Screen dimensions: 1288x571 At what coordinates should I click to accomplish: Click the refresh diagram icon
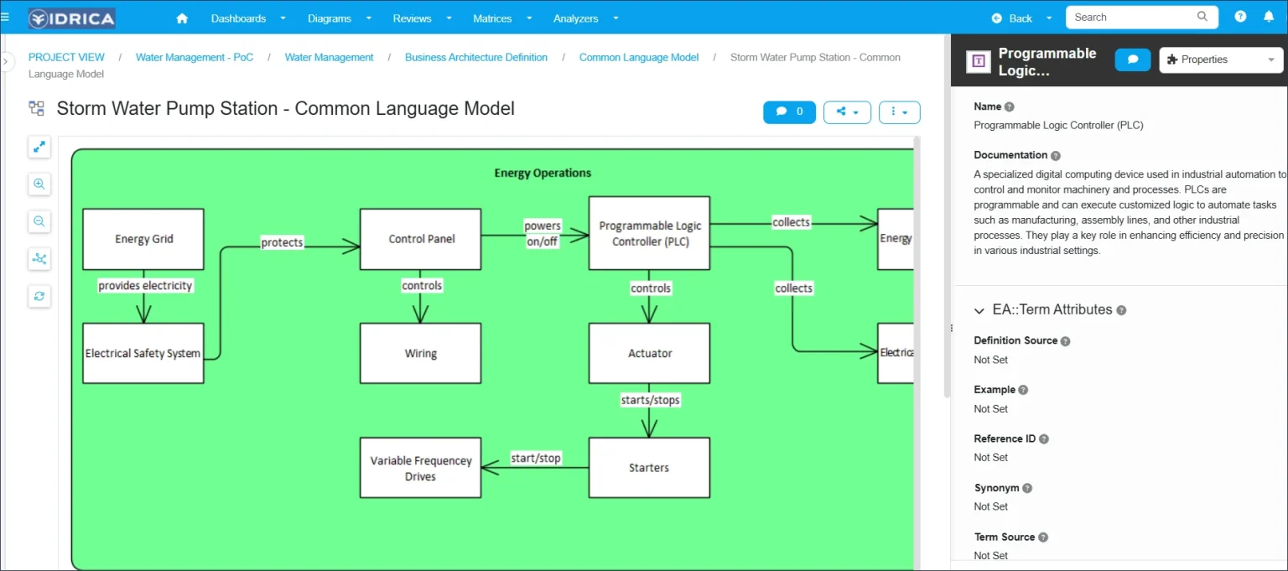pyautogui.click(x=39, y=296)
